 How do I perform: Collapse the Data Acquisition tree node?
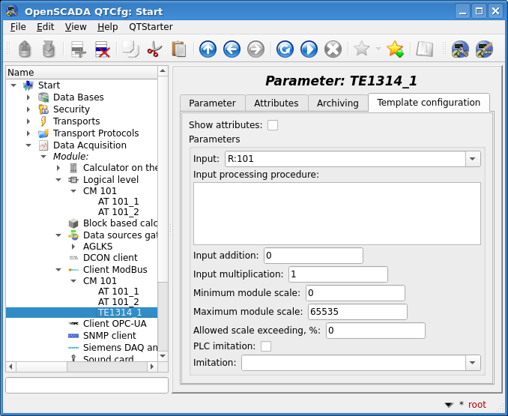click(x=28, y=145)
